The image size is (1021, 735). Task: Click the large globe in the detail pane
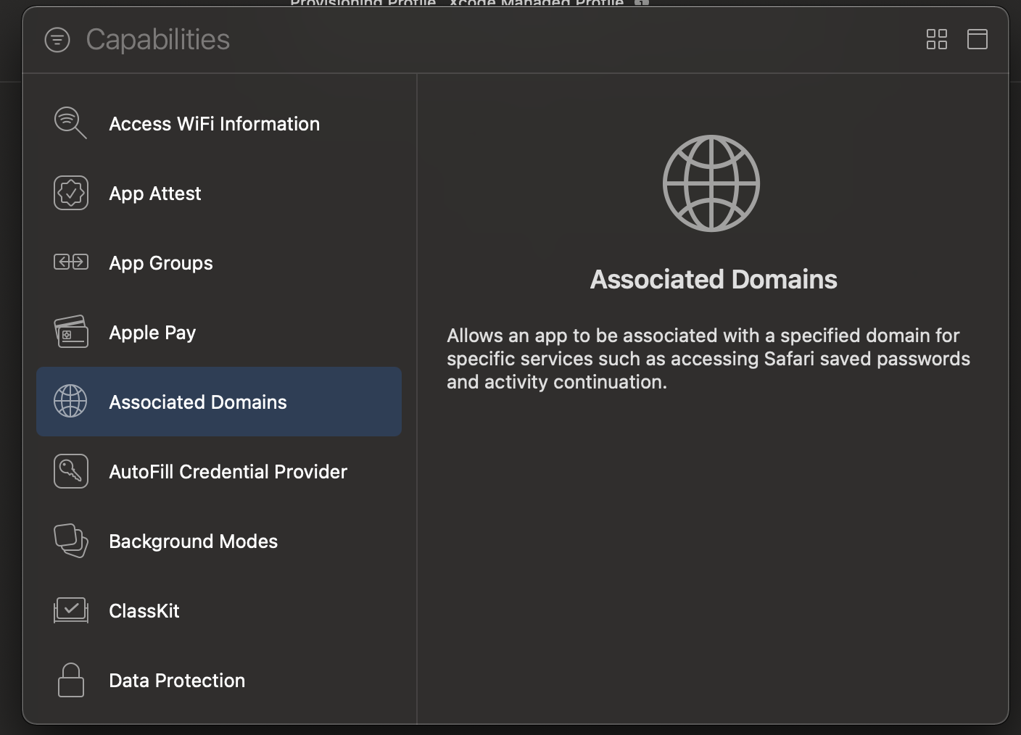tap(711, 183)
